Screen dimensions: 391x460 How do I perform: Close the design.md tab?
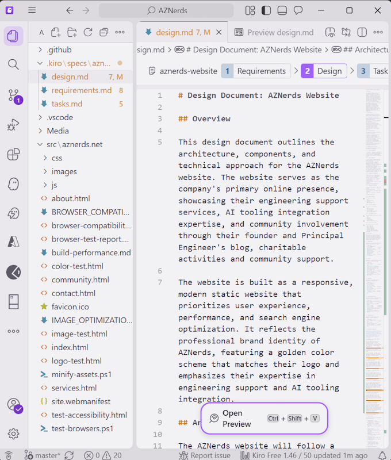[x=219, y=32]
